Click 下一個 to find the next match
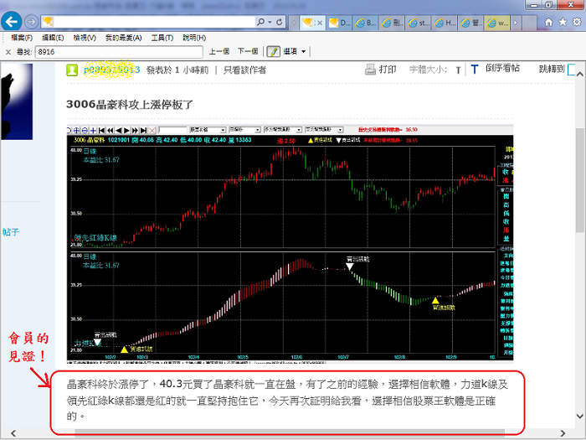 [x=248, y=52]
